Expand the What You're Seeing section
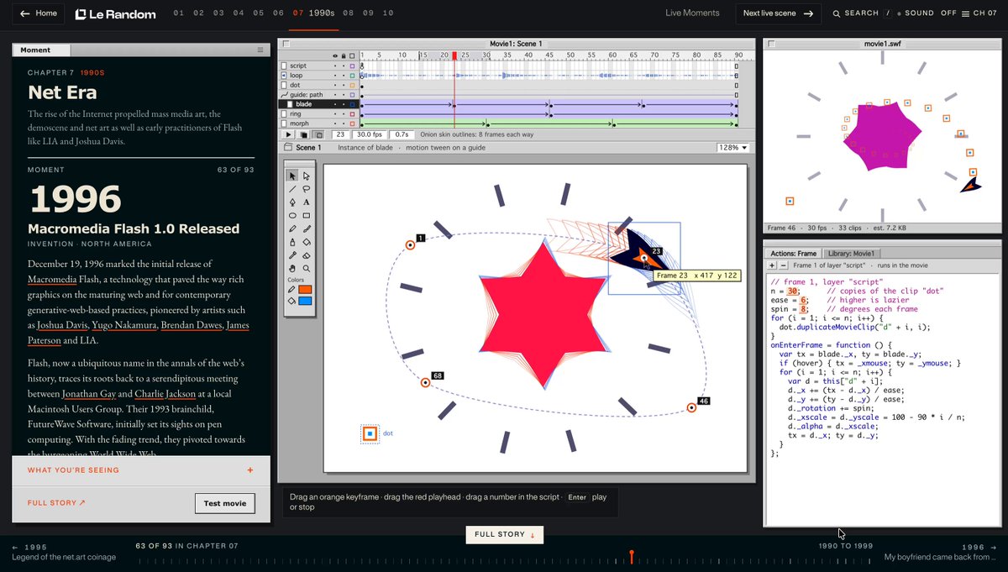 pos(141,470)
